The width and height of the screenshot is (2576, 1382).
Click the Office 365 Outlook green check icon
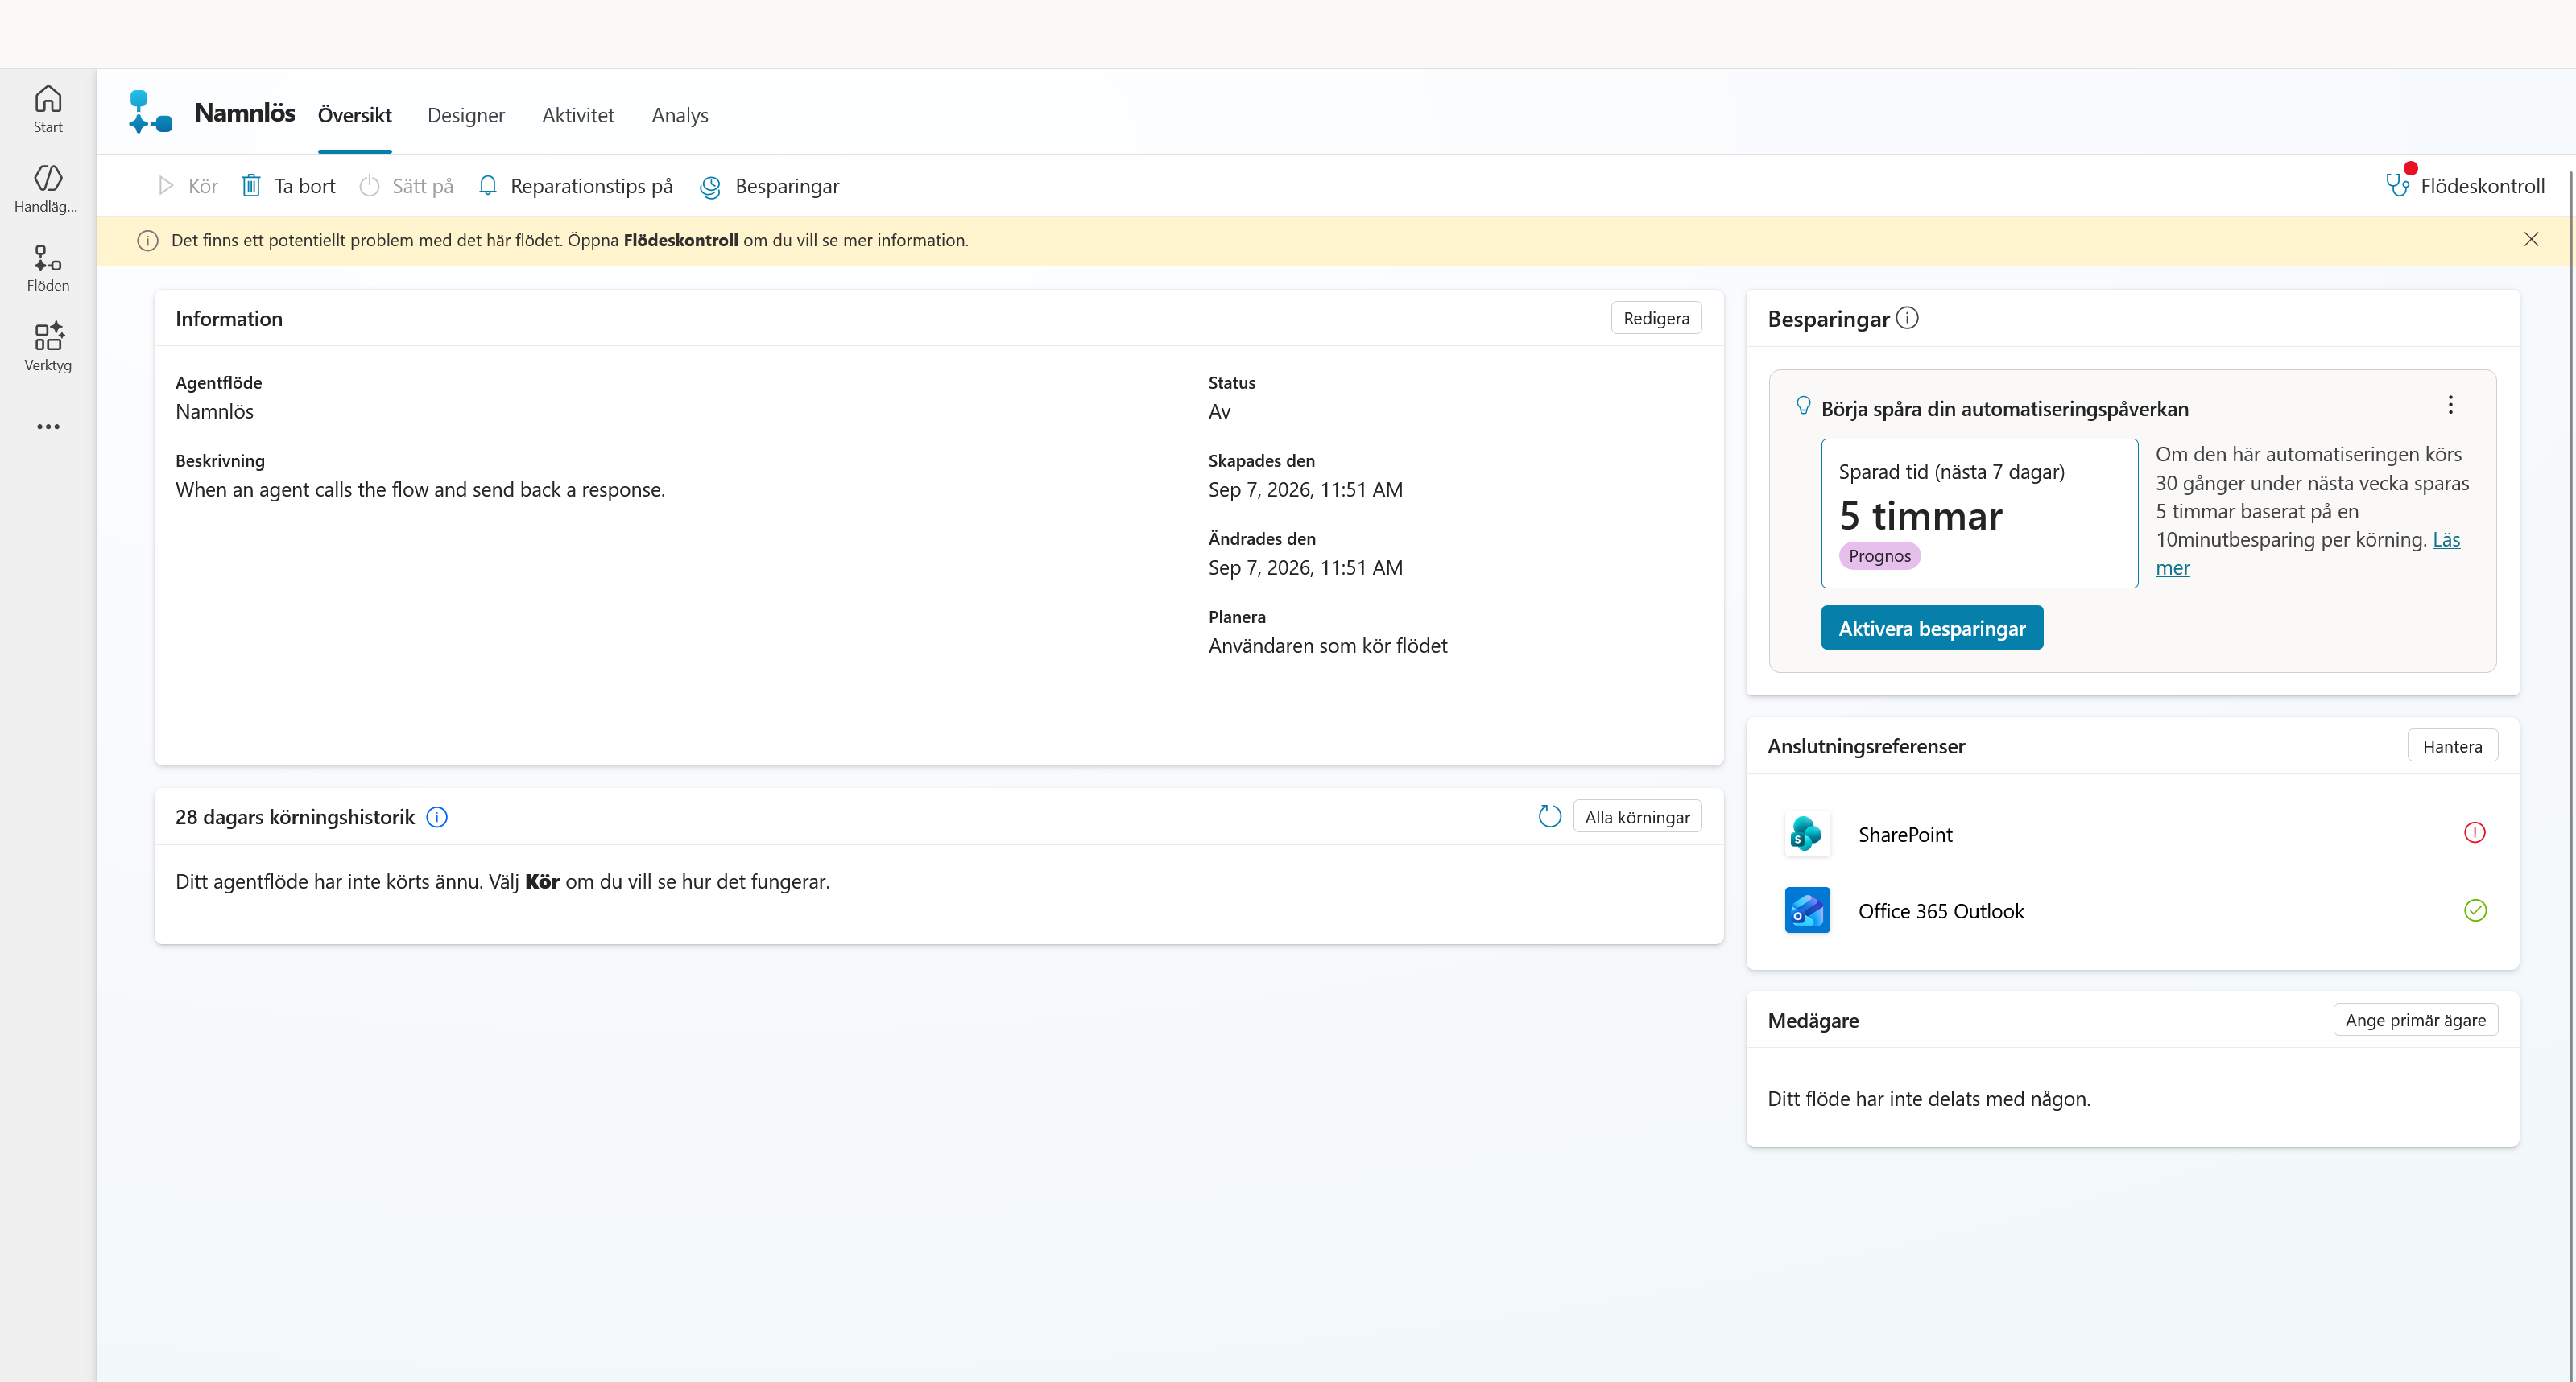[x=2475, y=910]
